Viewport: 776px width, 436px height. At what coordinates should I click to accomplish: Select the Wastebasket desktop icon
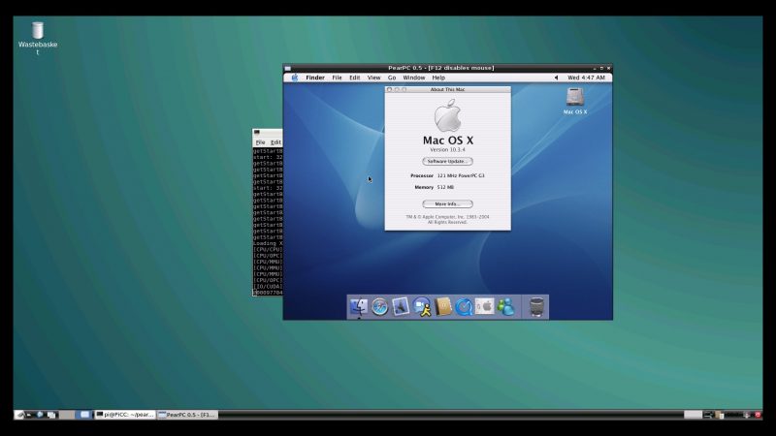38,38
